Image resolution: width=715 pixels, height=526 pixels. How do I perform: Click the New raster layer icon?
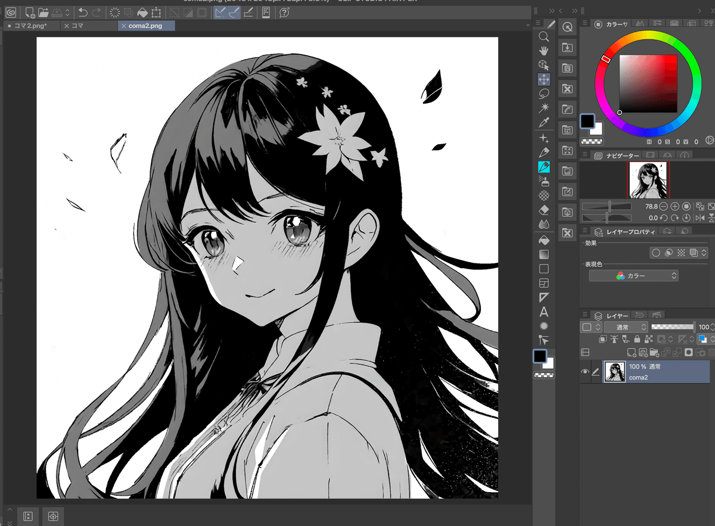pyautogui.click(x=632, y=353)
